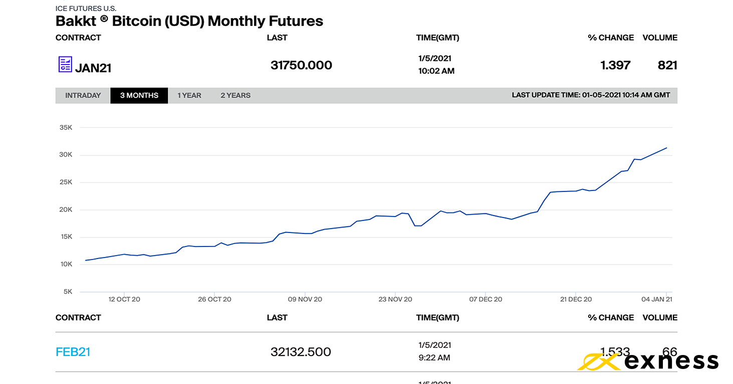Open the 2 YEARS chart tab
This screenshot has width=733, height=384.
235,95
